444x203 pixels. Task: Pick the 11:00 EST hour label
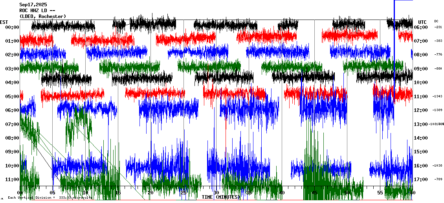point(12,180)
